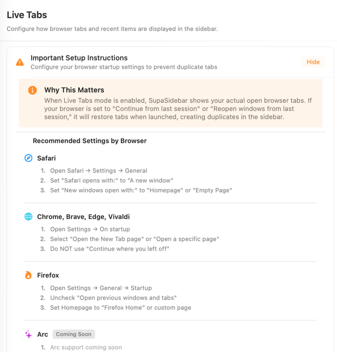Click the Safari "A new window" step
Screen dimensions: 337x352
click(x=111, y=180)
